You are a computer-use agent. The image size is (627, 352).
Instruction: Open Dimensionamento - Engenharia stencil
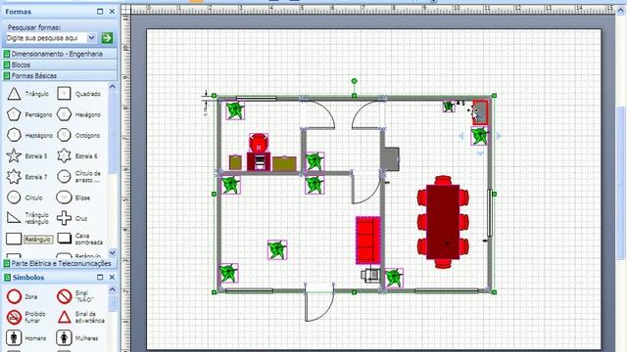coord(60,54)
